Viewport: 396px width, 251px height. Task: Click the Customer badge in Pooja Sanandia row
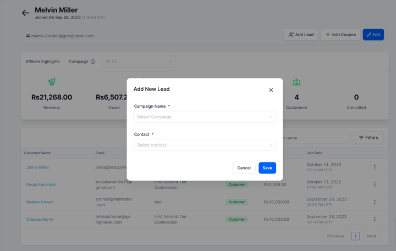[x=237, y=185]
